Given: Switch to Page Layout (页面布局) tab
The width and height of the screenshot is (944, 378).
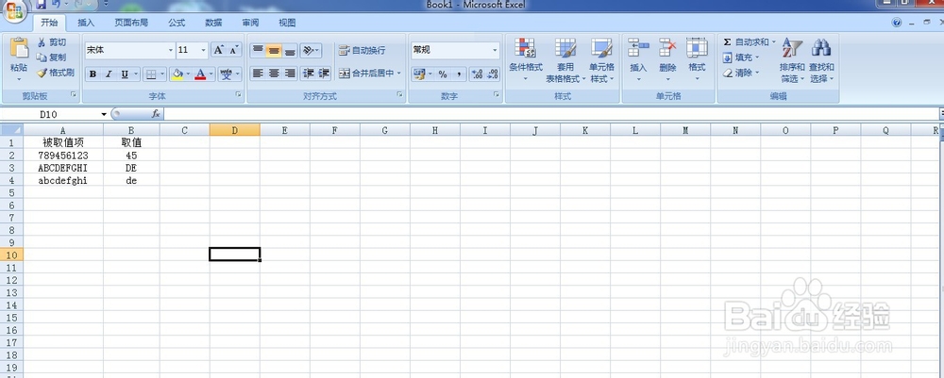Looking at the screenshot, I should (x=131, y=23).
